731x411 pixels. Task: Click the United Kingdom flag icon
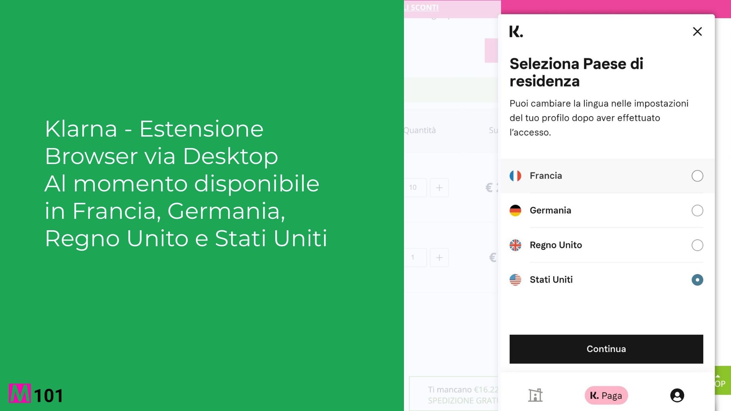(x=515, y=245)
